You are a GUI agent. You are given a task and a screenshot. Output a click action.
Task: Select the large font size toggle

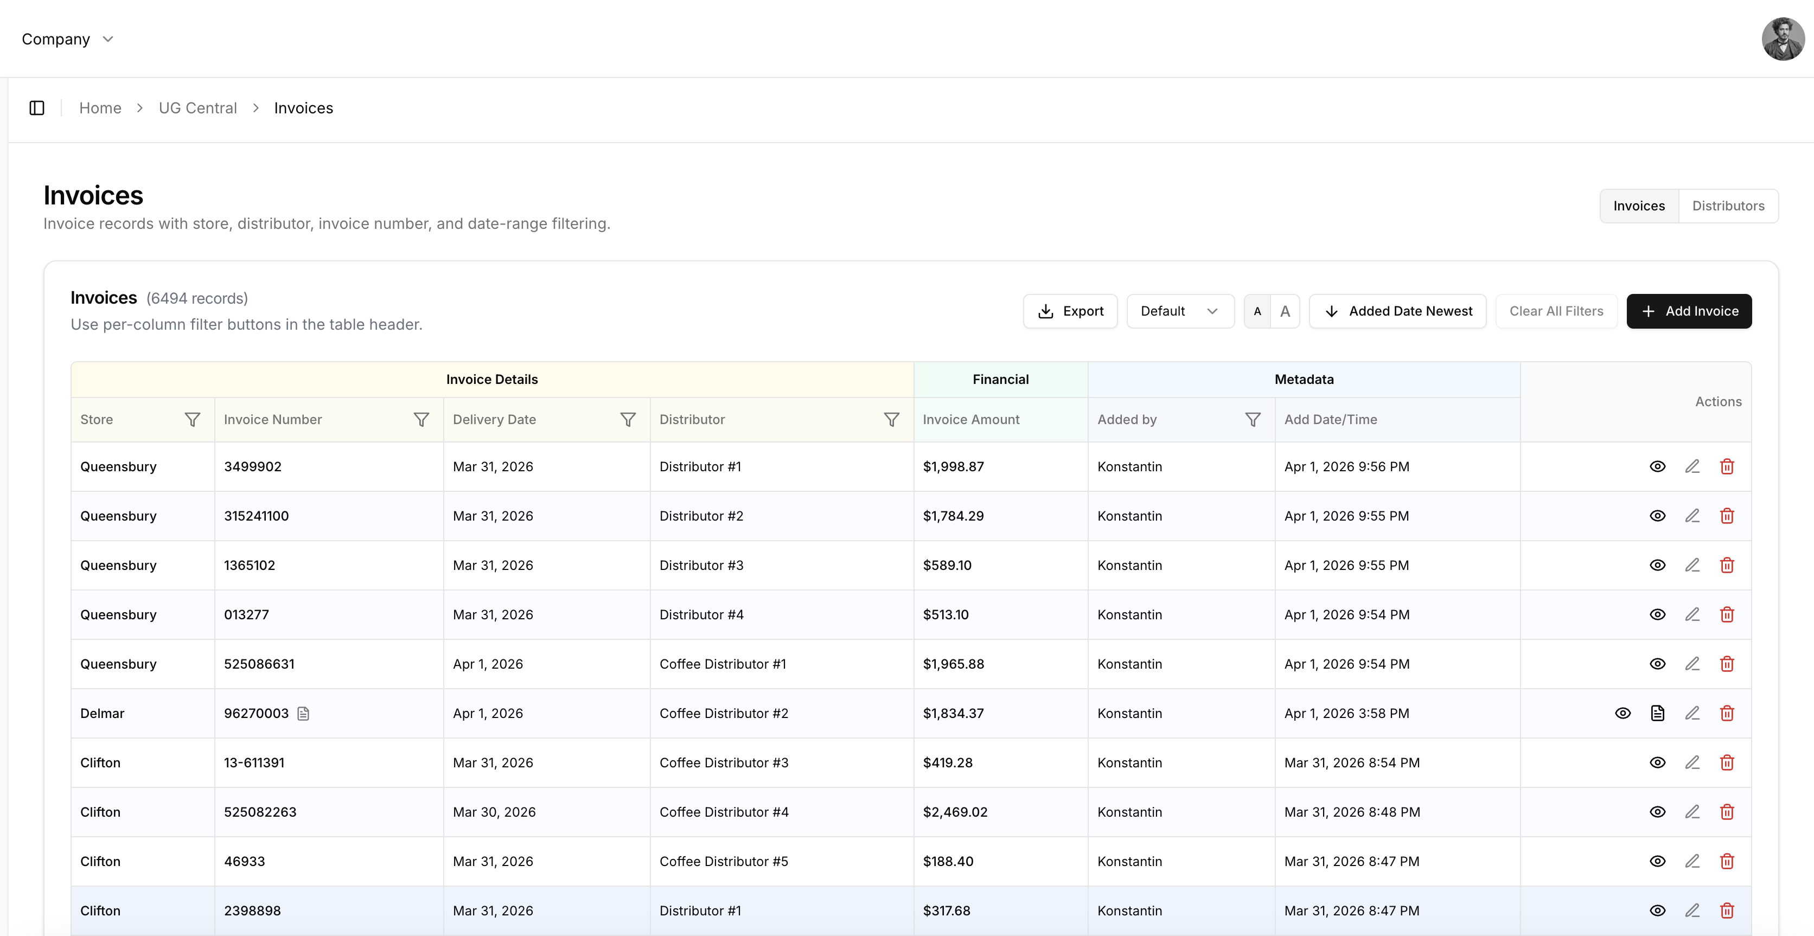1285,311
